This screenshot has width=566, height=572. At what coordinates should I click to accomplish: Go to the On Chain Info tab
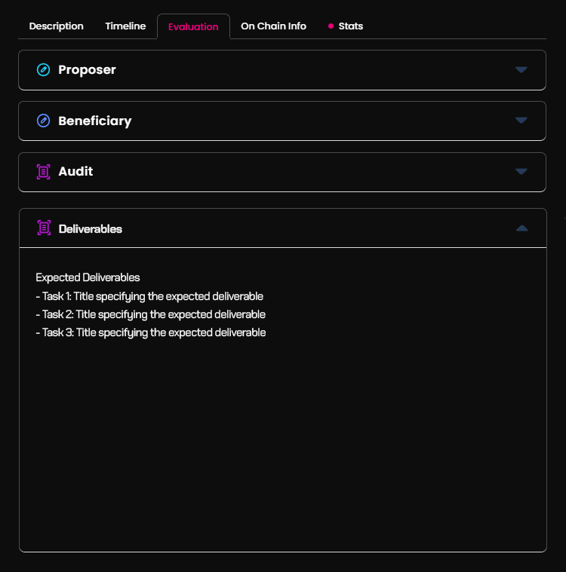273,26
